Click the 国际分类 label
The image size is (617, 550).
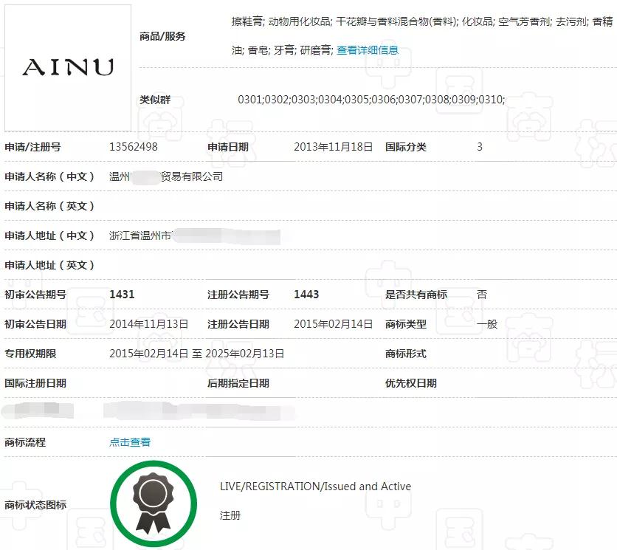coord(406,147)
